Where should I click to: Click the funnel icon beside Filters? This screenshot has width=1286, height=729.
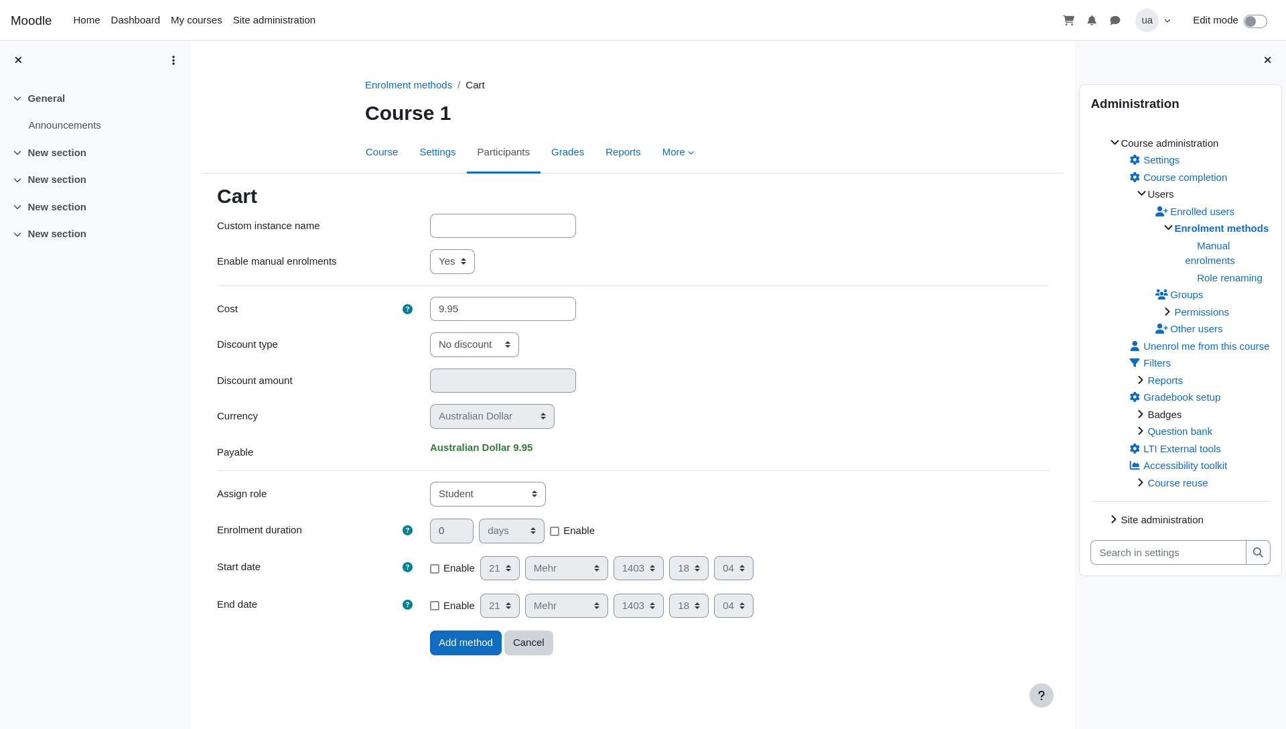pyautogui.click(x=1135, y=363)
